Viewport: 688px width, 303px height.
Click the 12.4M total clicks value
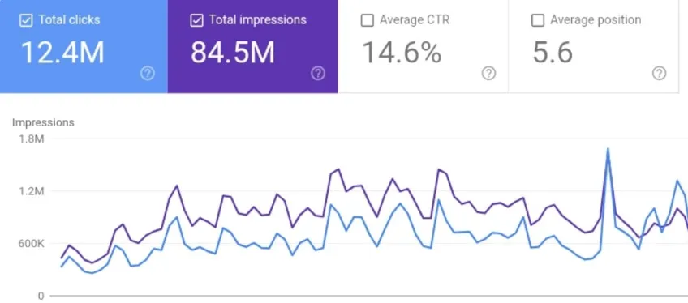(62, 53)
